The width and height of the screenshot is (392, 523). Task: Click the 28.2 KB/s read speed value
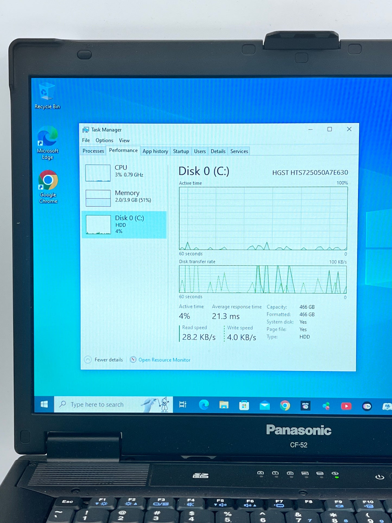[x=199, y=337]
